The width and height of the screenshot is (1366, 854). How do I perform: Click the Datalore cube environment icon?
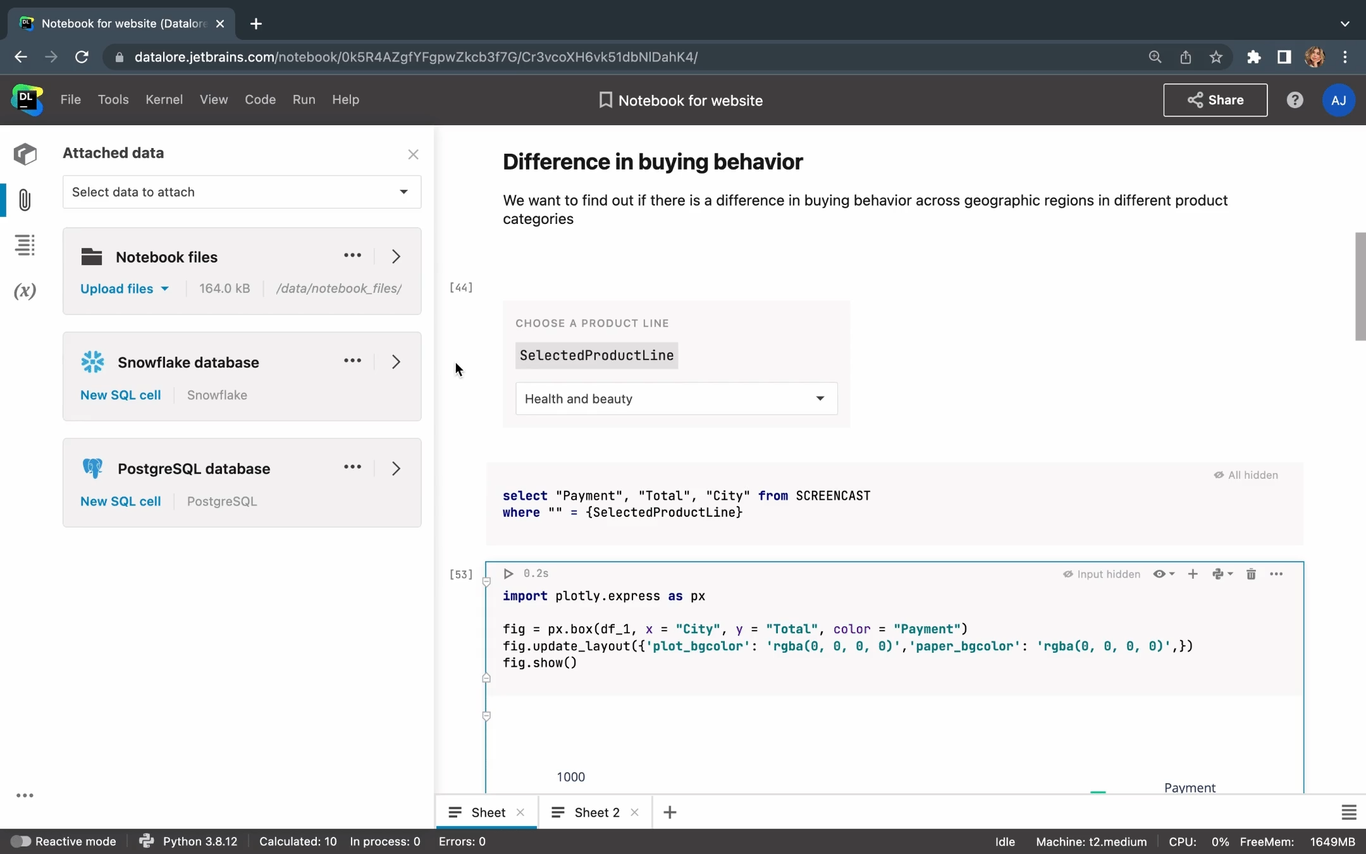click(25, 154)
